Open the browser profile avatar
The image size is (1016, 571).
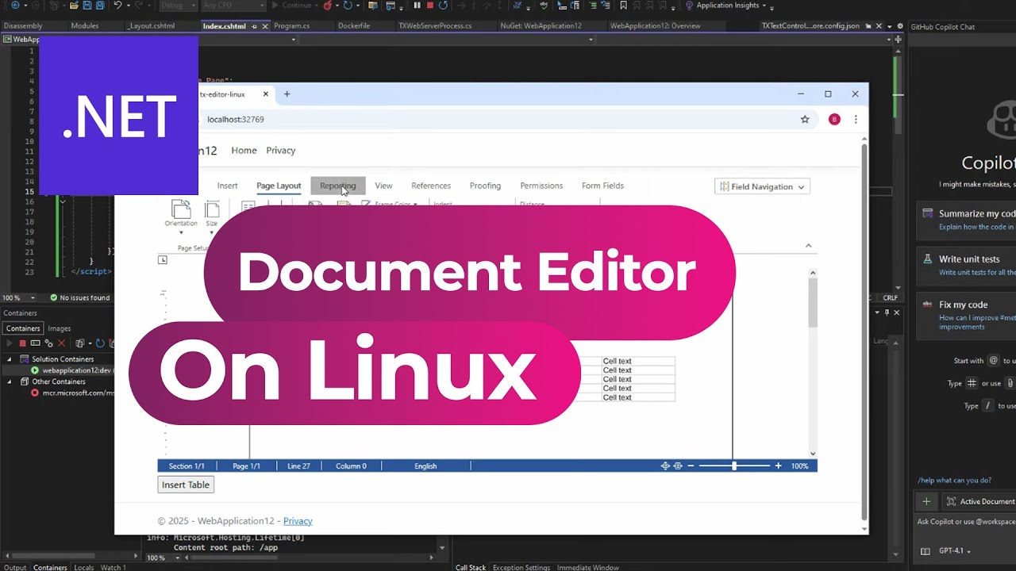tap(834, 119)
